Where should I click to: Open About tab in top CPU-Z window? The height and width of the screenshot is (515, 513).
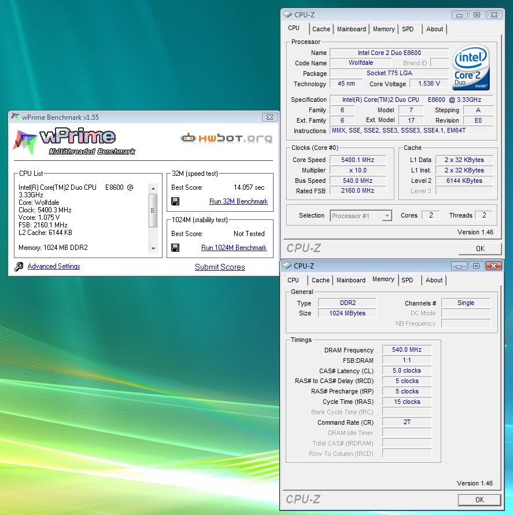point(434,29)
